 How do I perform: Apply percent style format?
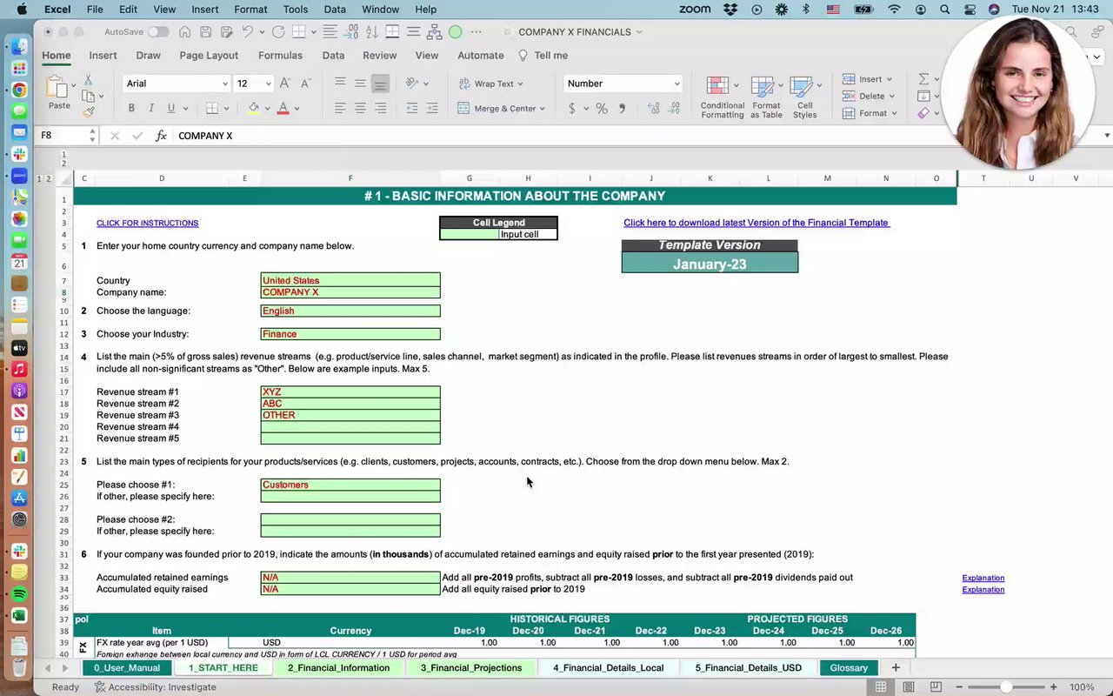point(601,109)
